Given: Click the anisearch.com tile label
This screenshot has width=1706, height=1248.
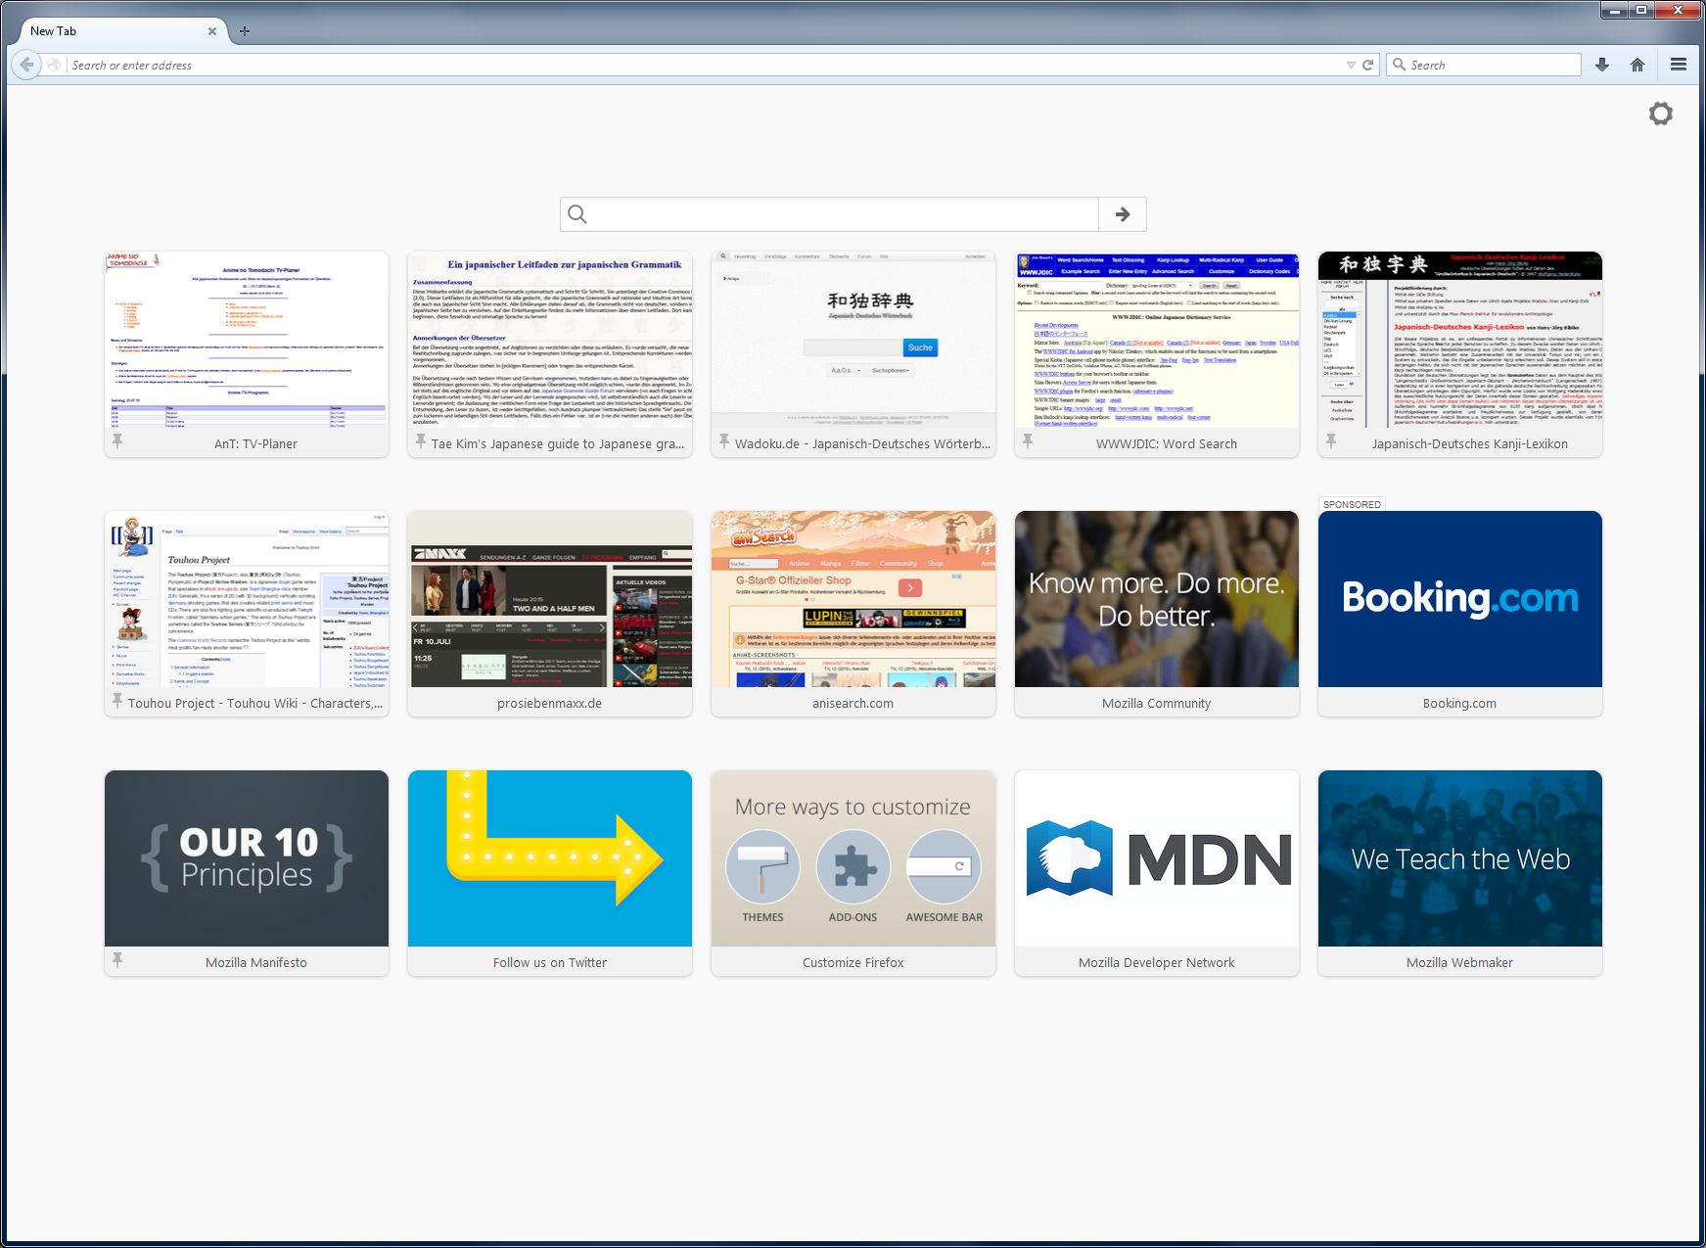Looking at the screenshot, I should tap(853, 704).
